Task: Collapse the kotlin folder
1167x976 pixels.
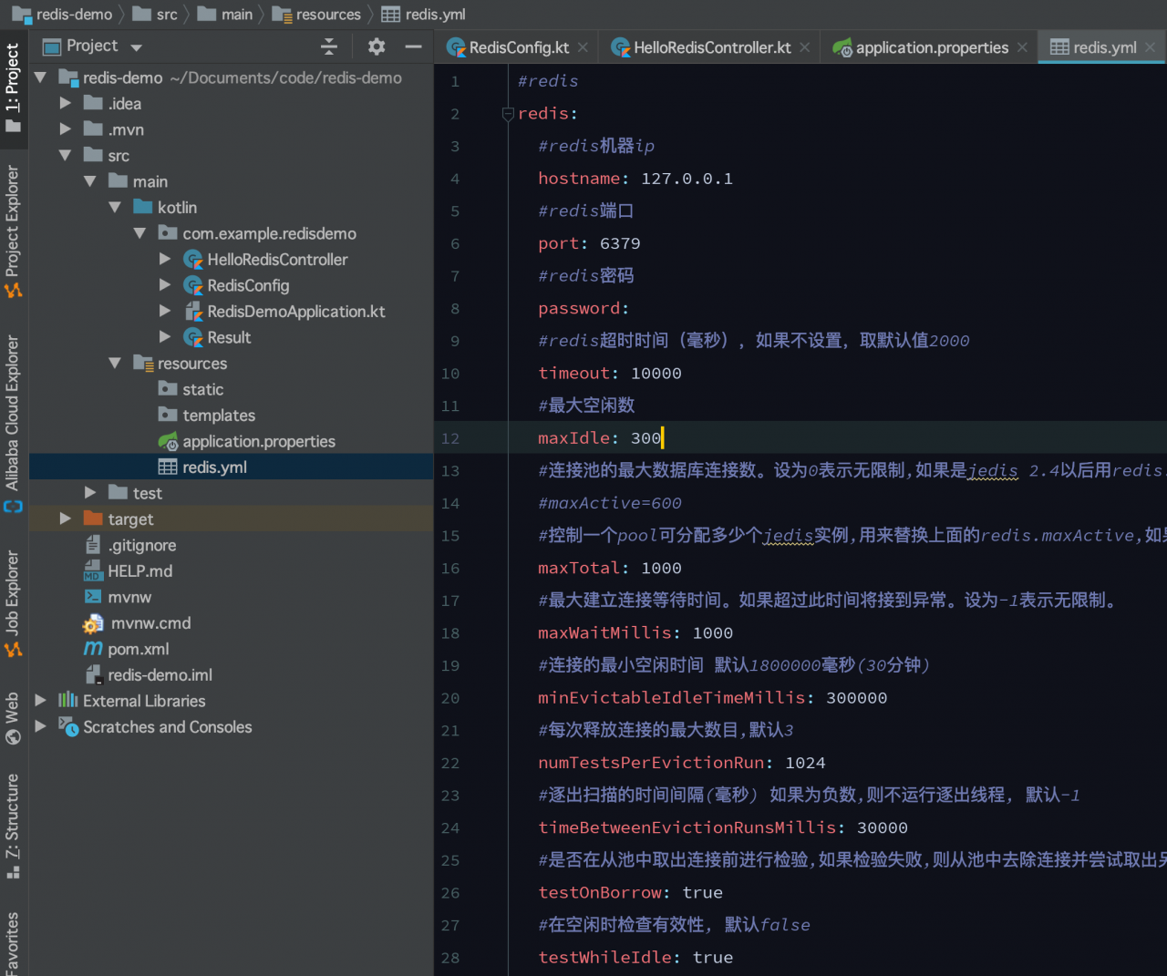Action: (x=115, y=207)
